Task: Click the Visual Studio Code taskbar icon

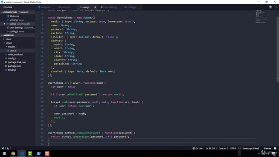Action: point(21,154)
